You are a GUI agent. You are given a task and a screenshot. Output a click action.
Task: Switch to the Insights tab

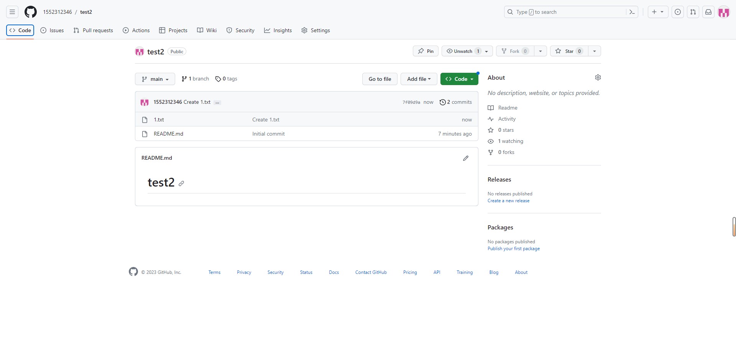click(278, 30)
